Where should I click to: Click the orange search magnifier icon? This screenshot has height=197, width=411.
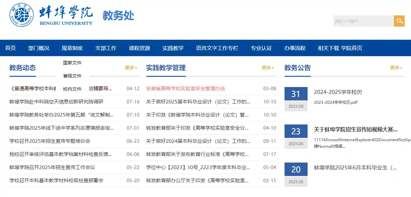[399, 21]
